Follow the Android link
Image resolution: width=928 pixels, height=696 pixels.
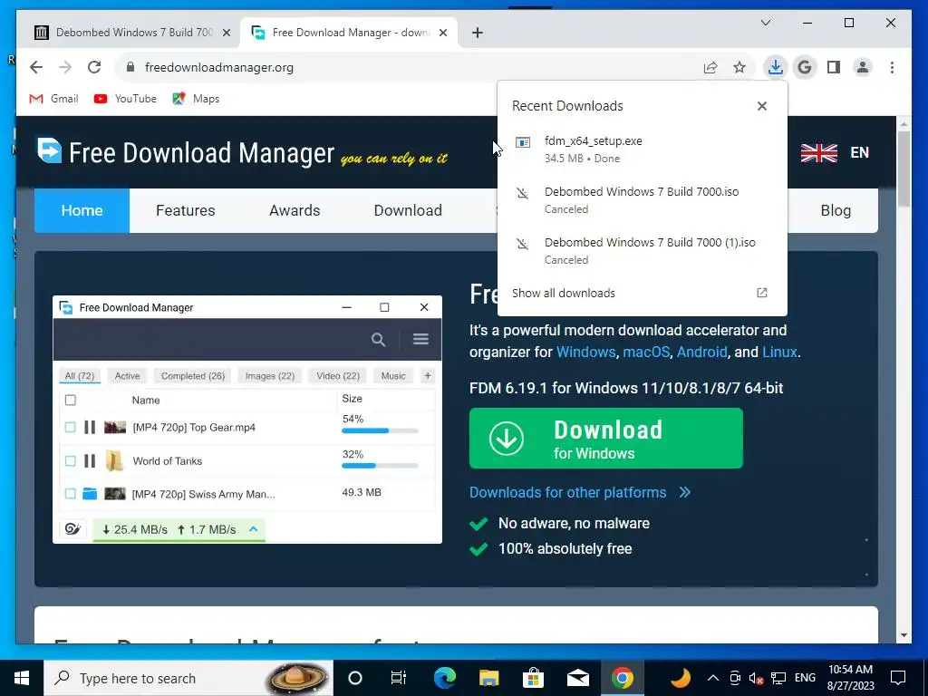(x=701, y=353)
